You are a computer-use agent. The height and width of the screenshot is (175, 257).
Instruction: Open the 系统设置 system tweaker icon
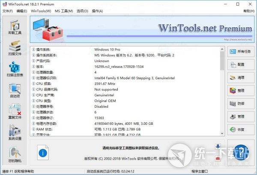pos(15,132)
